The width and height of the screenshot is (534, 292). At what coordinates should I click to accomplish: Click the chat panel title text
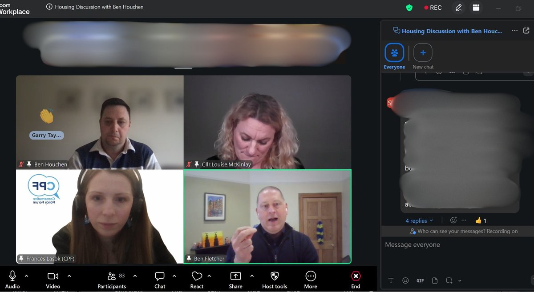pos(452,31)
